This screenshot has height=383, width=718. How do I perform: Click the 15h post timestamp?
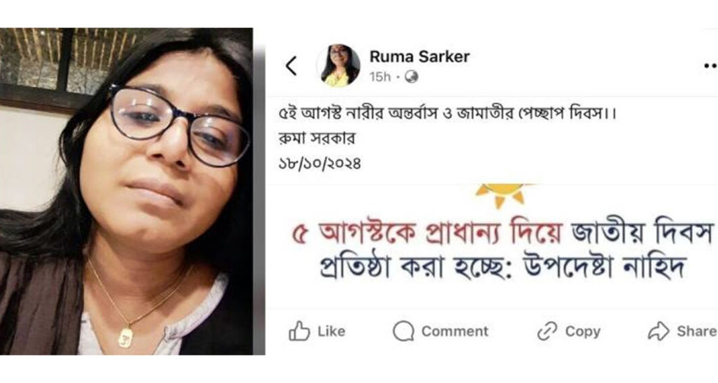[380, 77]
